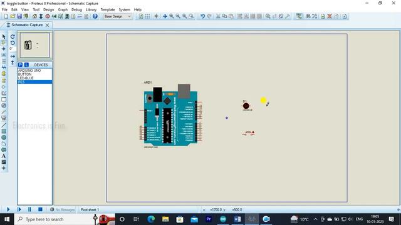Viewport: 401px width, 225px height.
Task: Select the Wire Label mode tool
Action: tap(4, 55)
